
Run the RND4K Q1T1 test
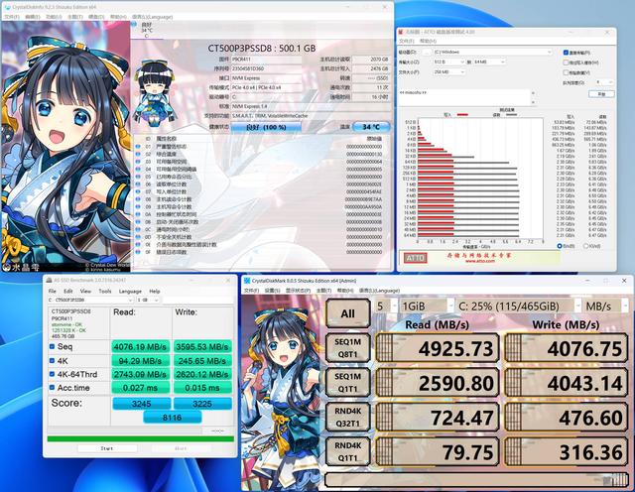(x=348, y=451)
